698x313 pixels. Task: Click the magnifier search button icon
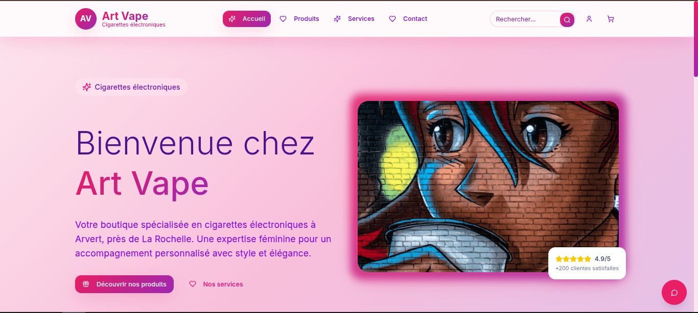pos(567,20)
